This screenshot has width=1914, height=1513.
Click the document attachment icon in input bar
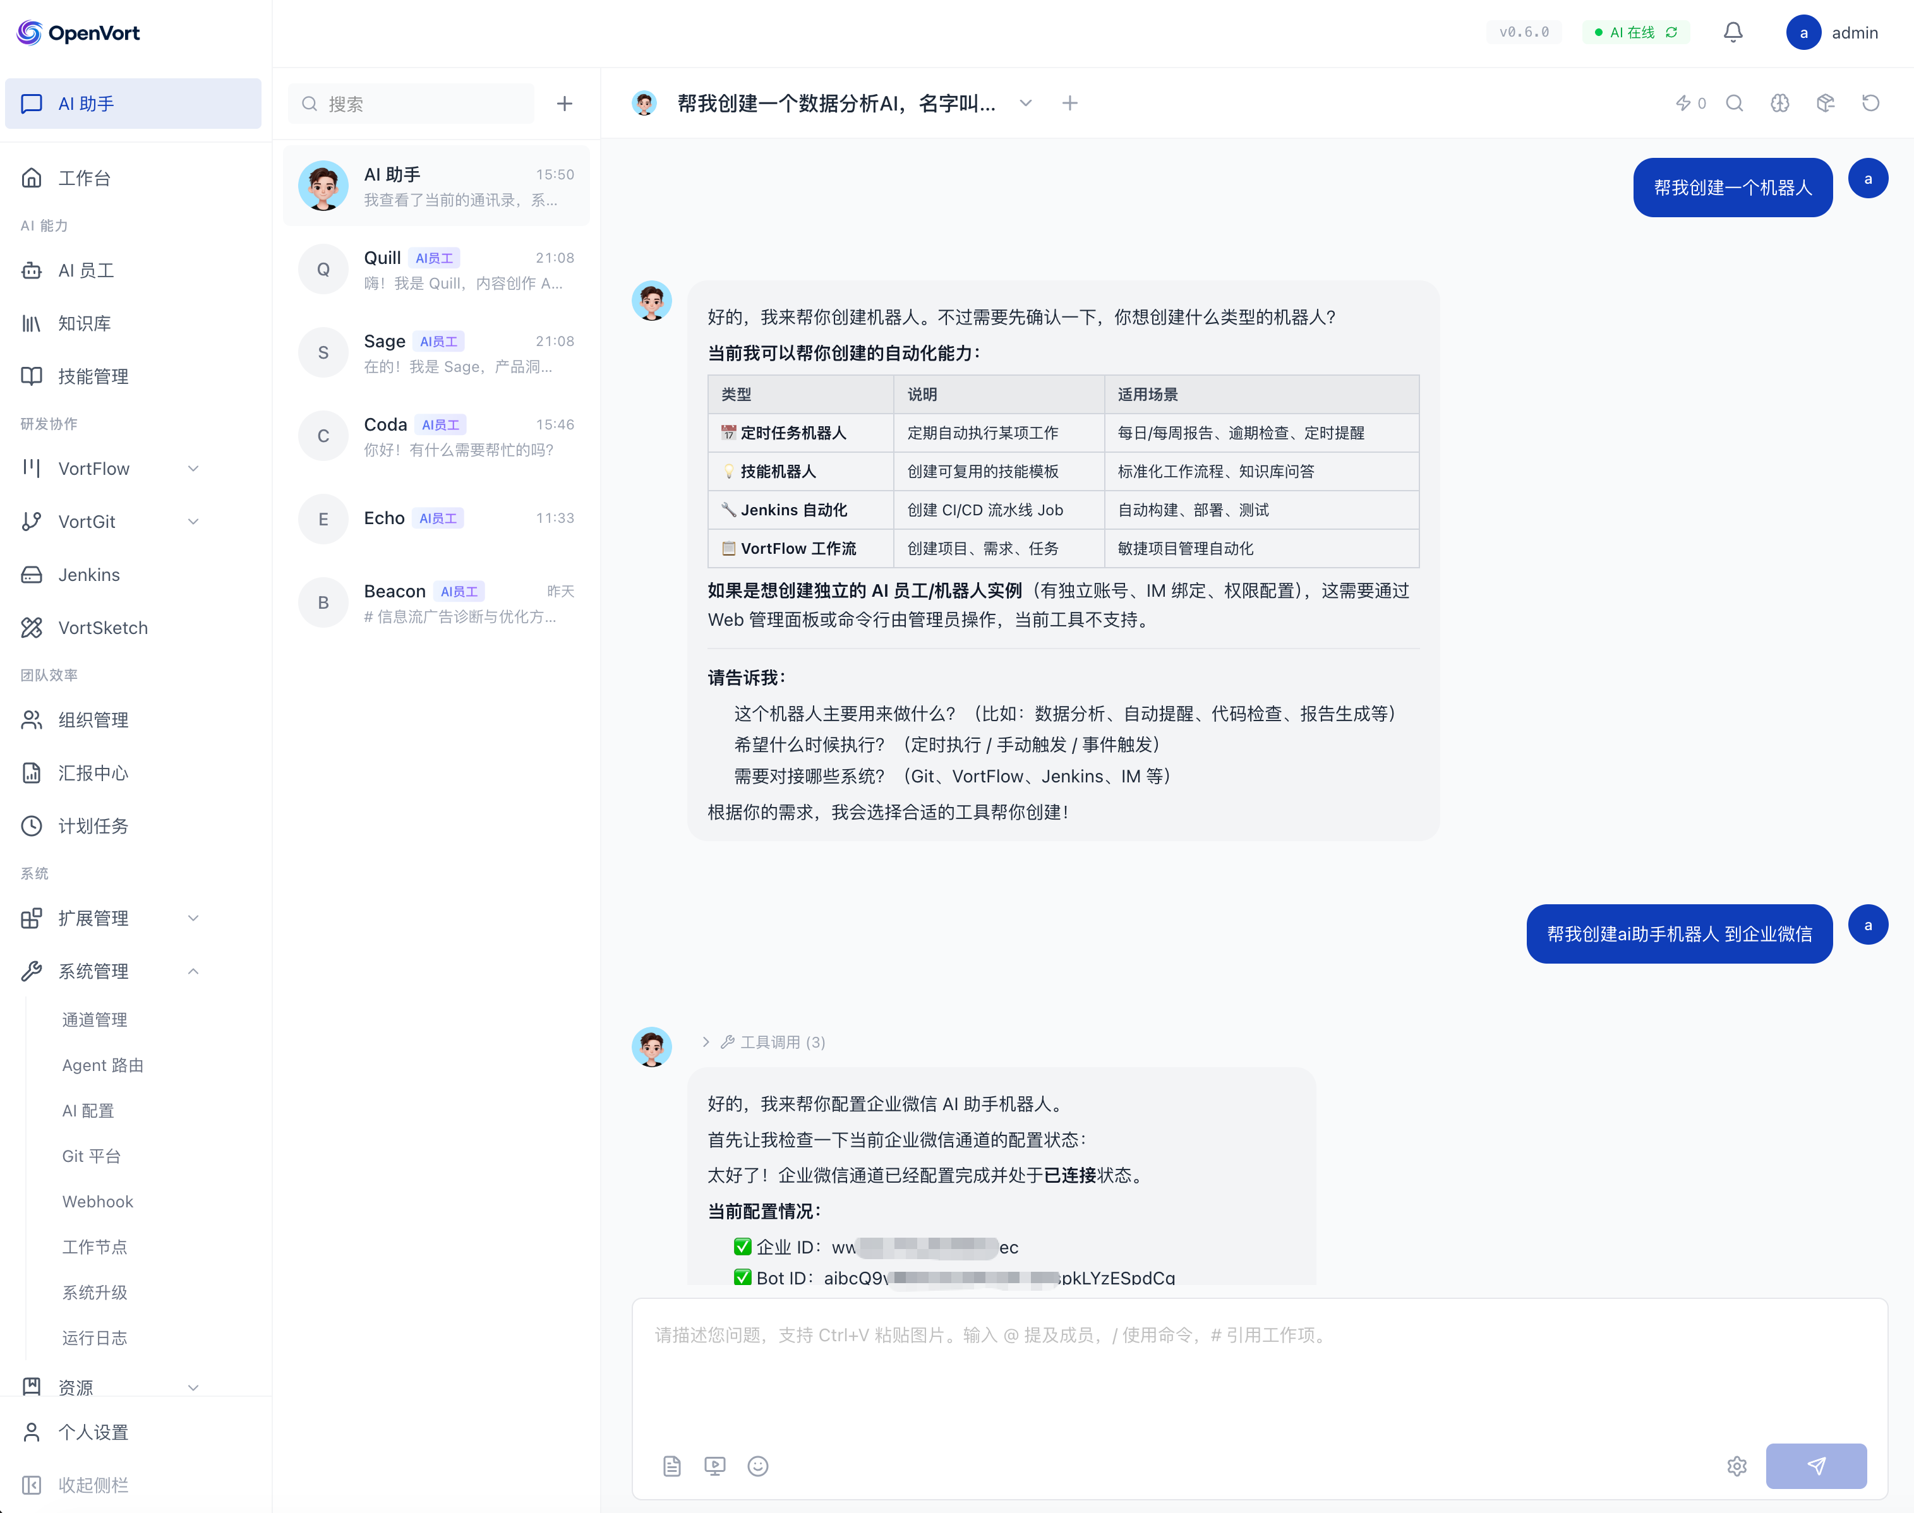(x=671, y=1466)
